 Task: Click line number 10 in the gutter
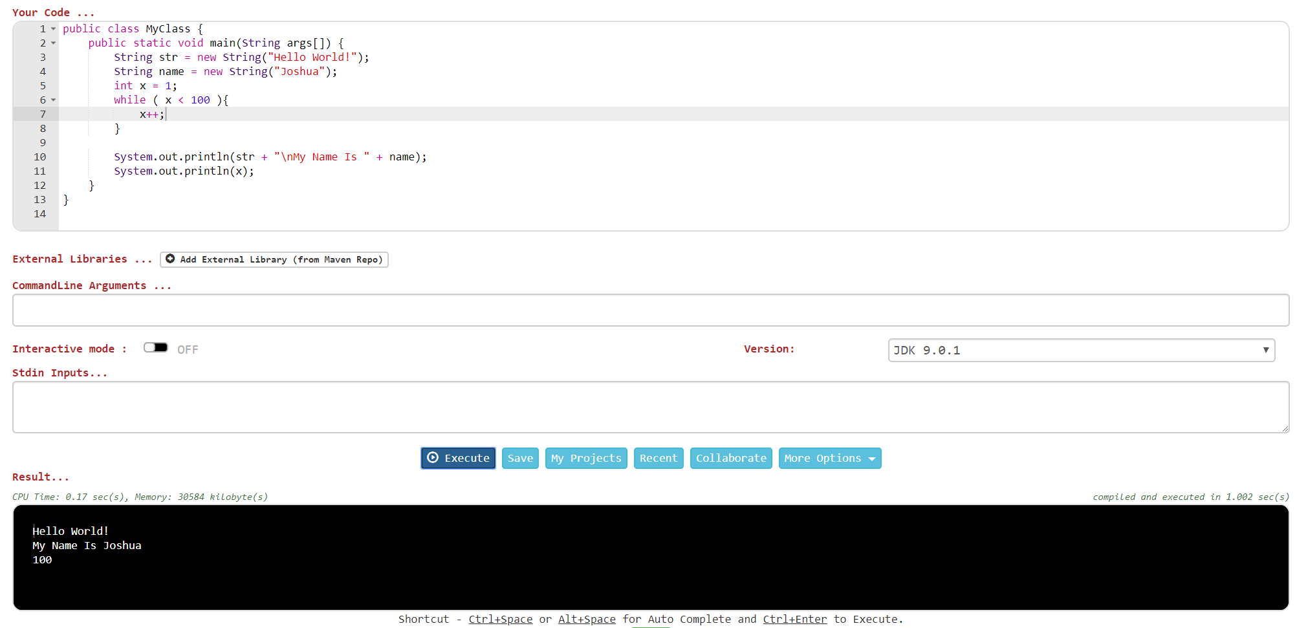click(x=40, y=157)
